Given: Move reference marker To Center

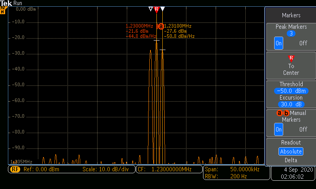Looking at the screenshot, I should coord(291,65).
